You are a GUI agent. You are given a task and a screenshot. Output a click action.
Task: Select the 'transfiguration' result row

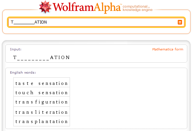pyautogui.click(x=41, y=101)
